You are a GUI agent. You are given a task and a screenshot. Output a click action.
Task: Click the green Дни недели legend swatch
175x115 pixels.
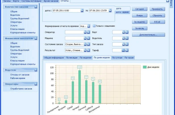pos(145,67)
